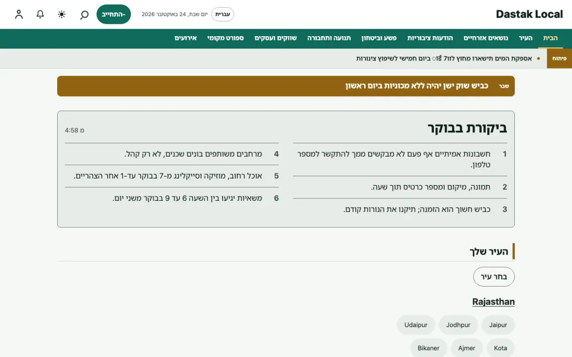Go to the Dastak Local logo home

click(x=529, y=14)
